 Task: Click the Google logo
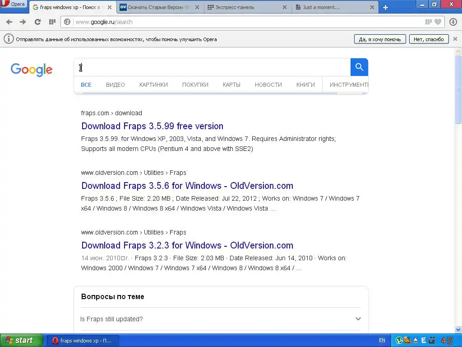[32, 70]
